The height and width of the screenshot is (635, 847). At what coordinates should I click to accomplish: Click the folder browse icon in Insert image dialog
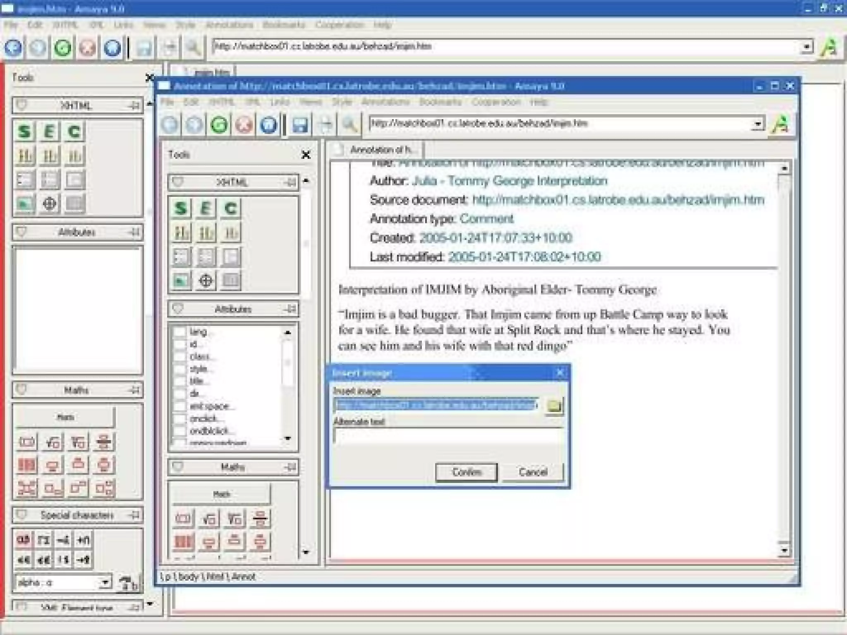554,406
